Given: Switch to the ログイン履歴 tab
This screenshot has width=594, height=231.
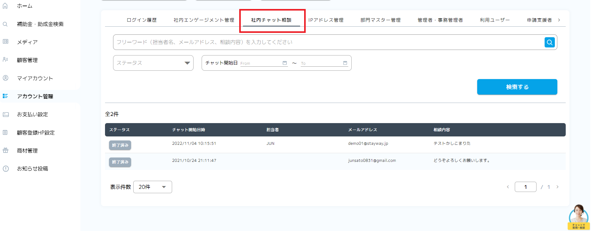Looking at the screenshot, I should coord(142,20).
